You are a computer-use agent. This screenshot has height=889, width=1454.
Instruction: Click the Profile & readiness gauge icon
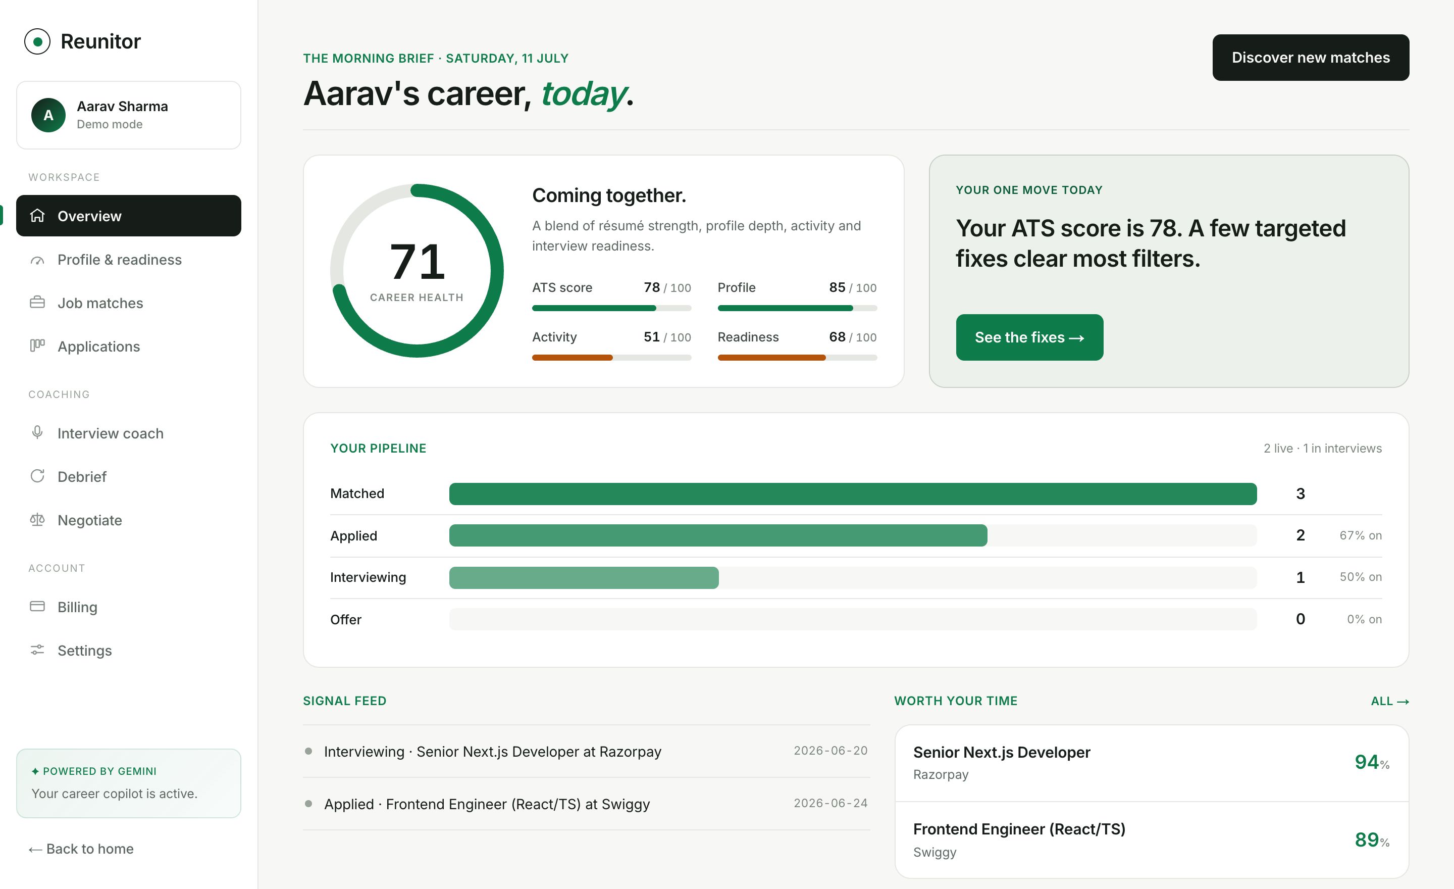(x=37, y=260)
